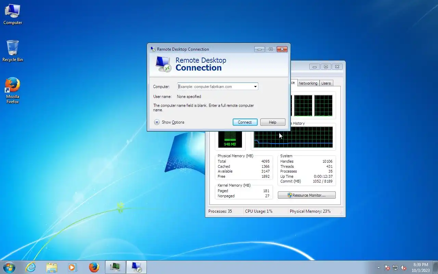This screenshot has width=438, height=274.
Task: Open the Computer desktop icon
Action: click(x=13, y=14)
